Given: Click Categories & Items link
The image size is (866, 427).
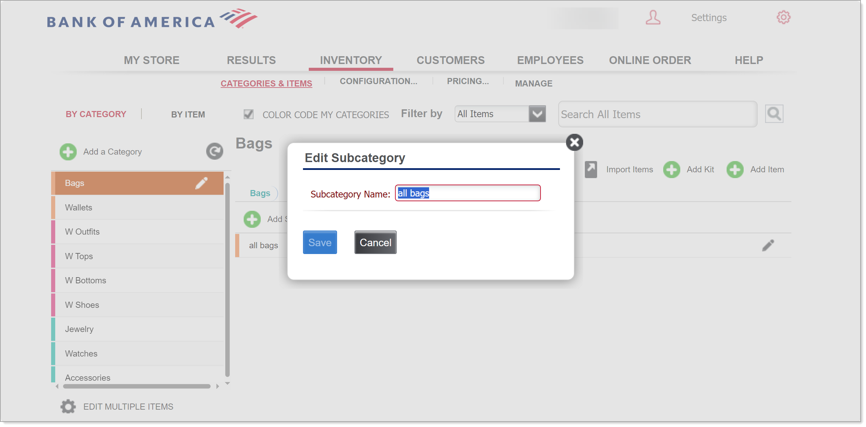Looking at the screenshot, I should [266, 83].
